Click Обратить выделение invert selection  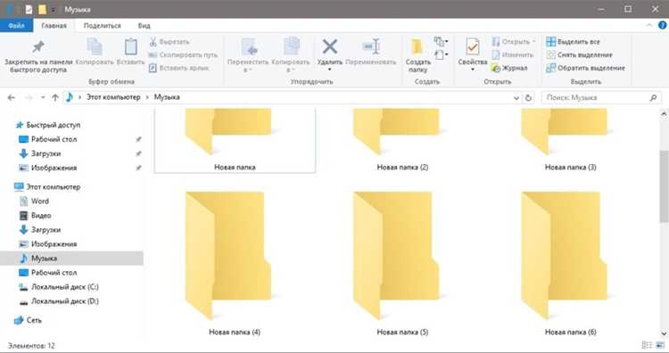[586, 68]
